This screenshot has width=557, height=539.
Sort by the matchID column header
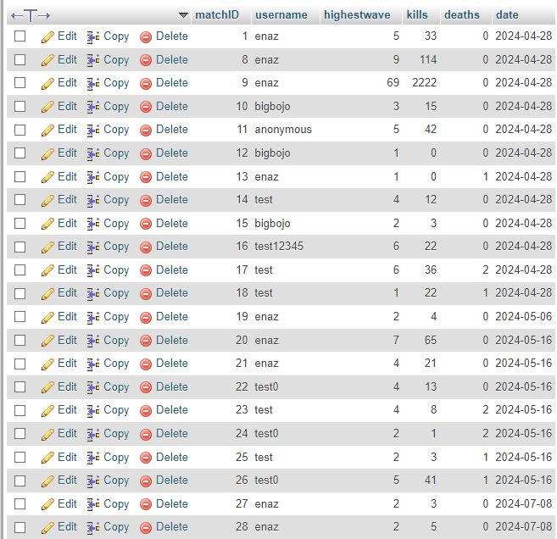(x=217, y=15)
